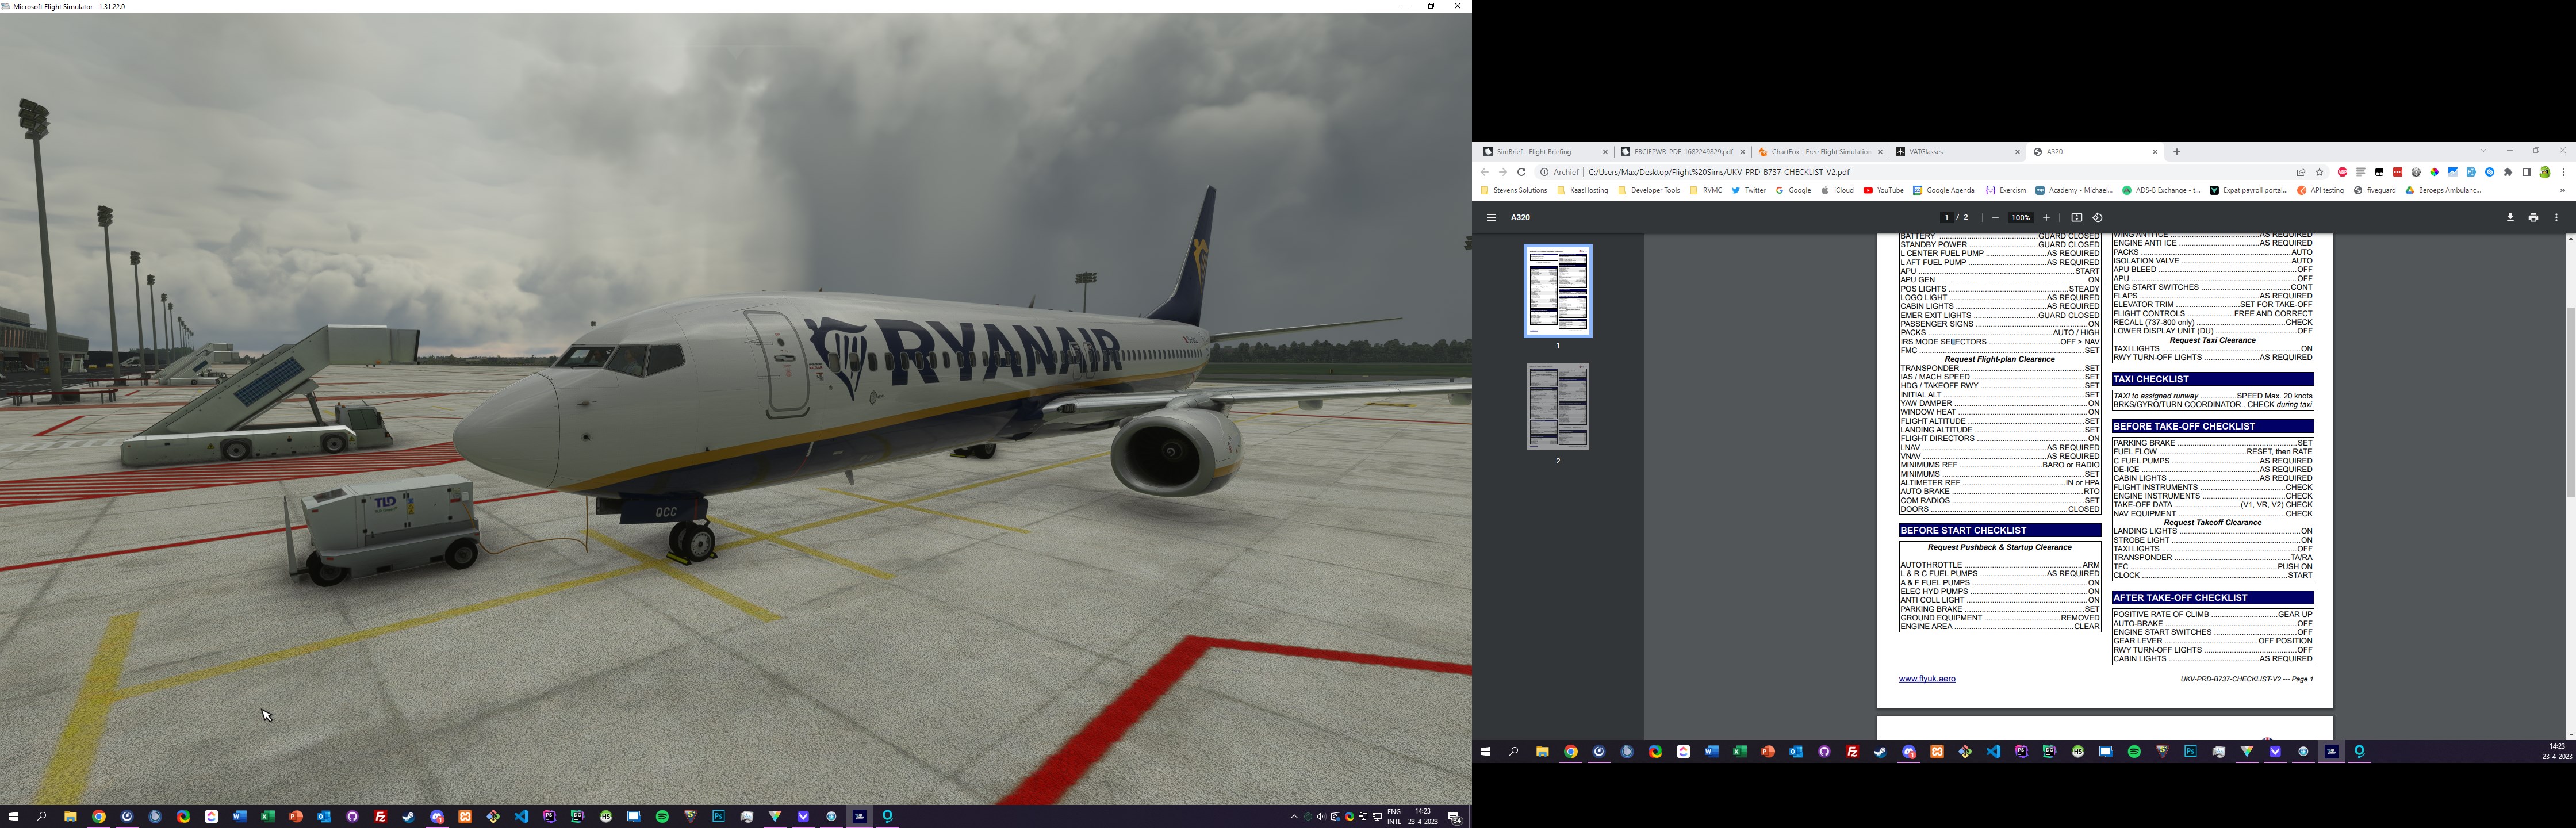Expand the hidden bookmarks overflow chevron
Viewport: 2576px width, 828px height.
coord(2562,190)
